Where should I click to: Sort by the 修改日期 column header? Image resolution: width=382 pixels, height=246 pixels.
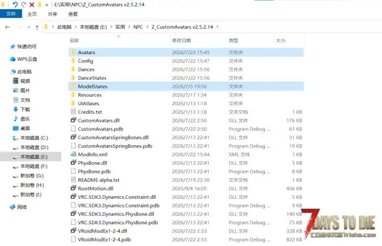click(182, 41)
